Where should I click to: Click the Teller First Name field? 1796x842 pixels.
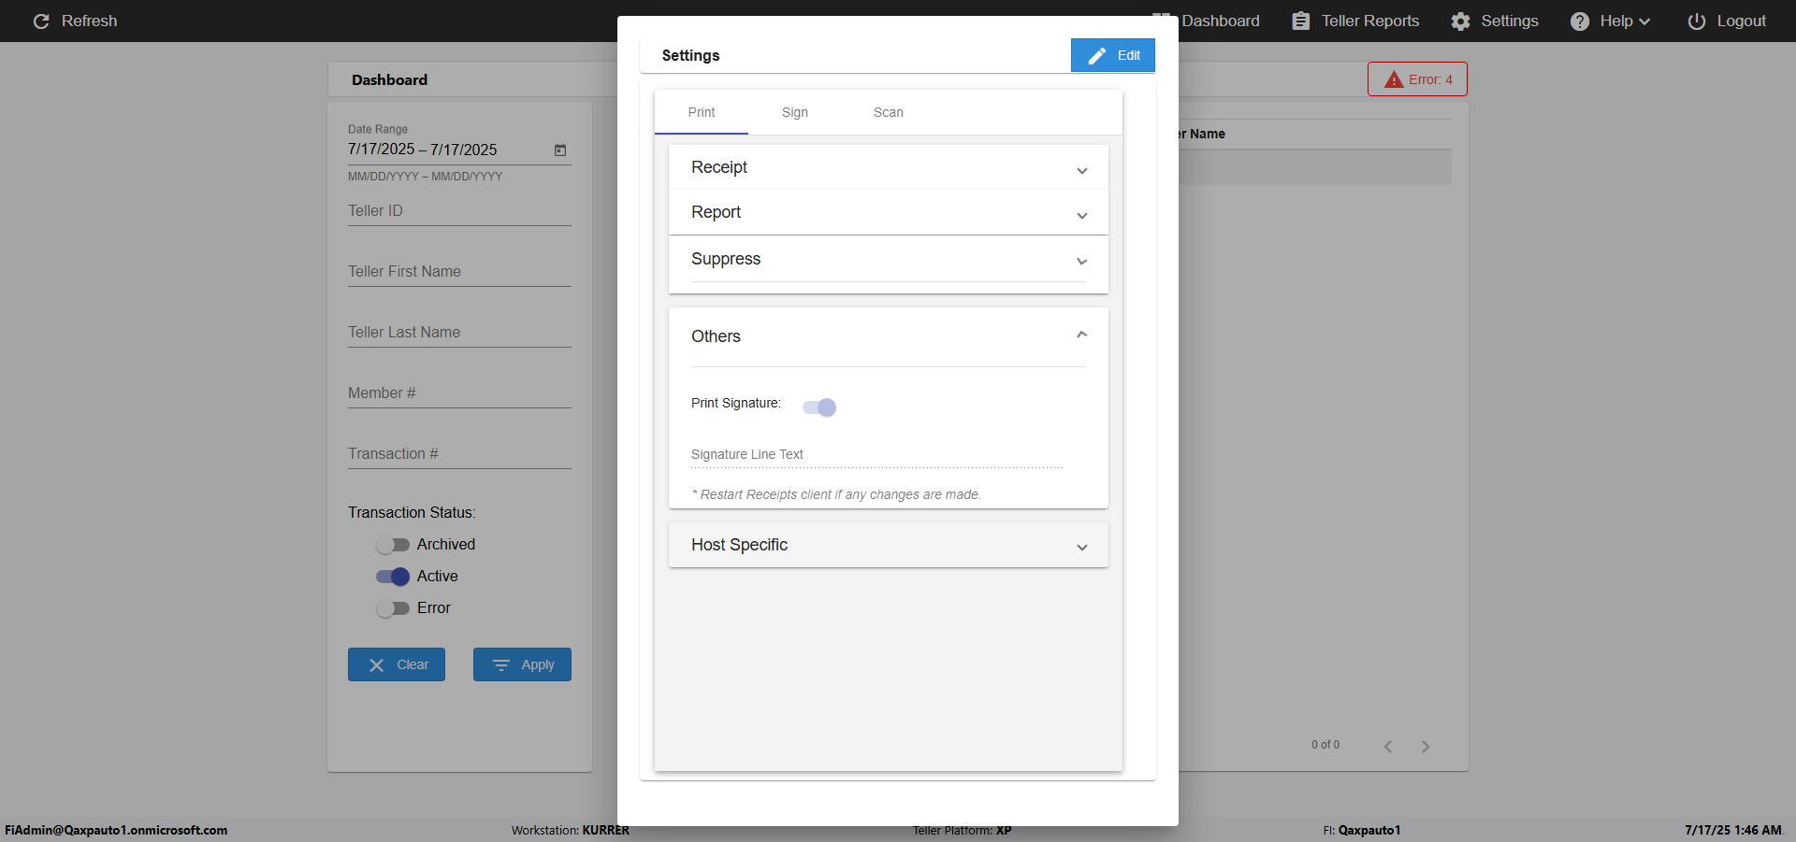click(x=459, y=272)
